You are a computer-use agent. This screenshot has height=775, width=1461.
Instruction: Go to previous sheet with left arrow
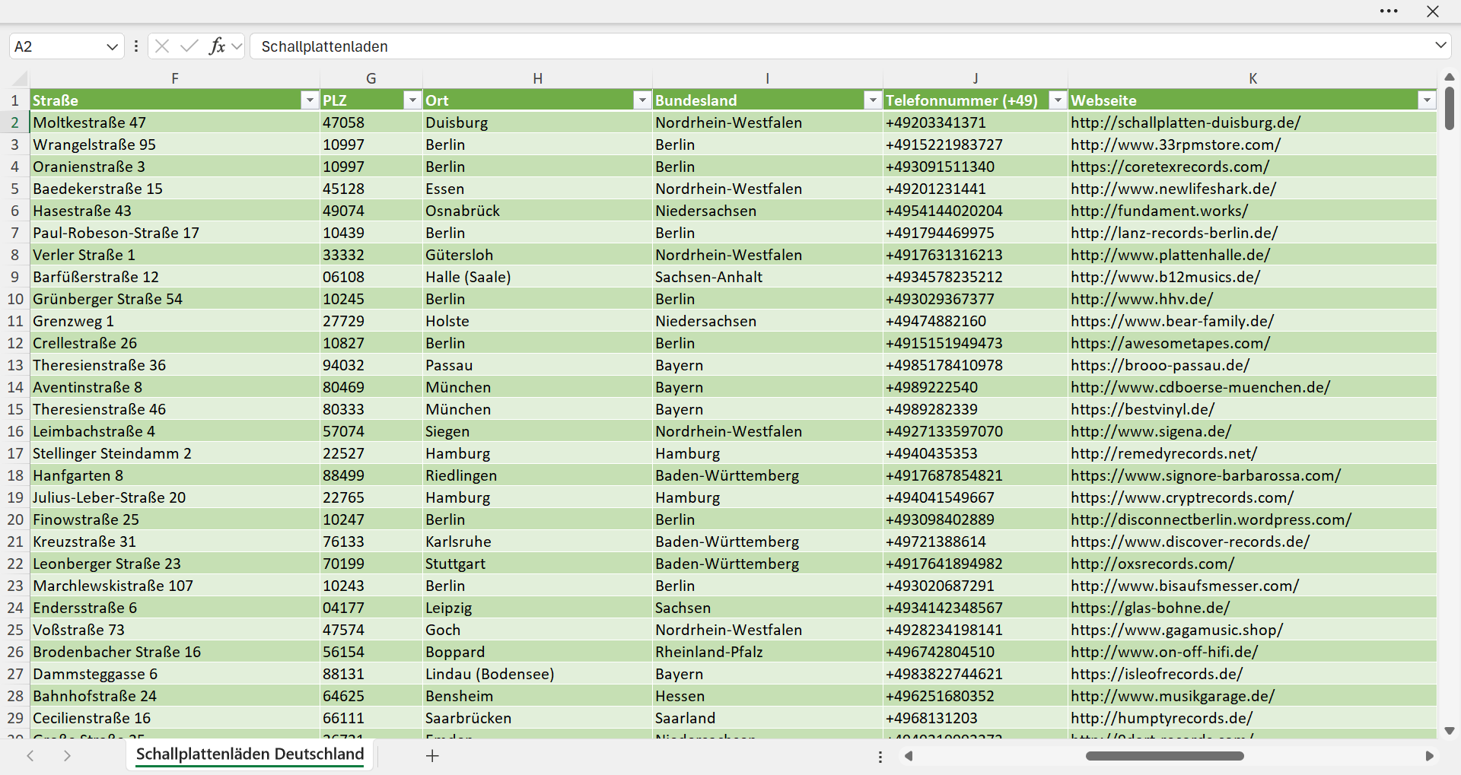click(x=30, y=756)
